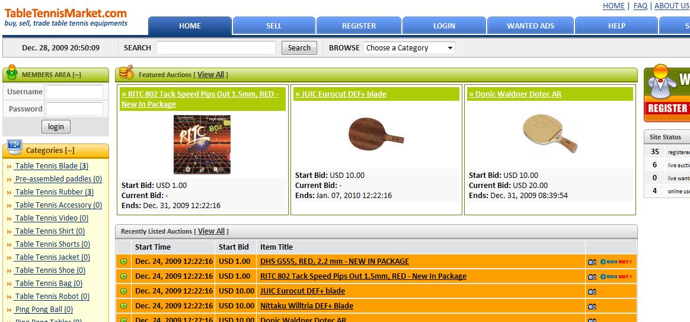Collapse the Members Area panel
Screen dimensions: 690x322
coord(77,75)
